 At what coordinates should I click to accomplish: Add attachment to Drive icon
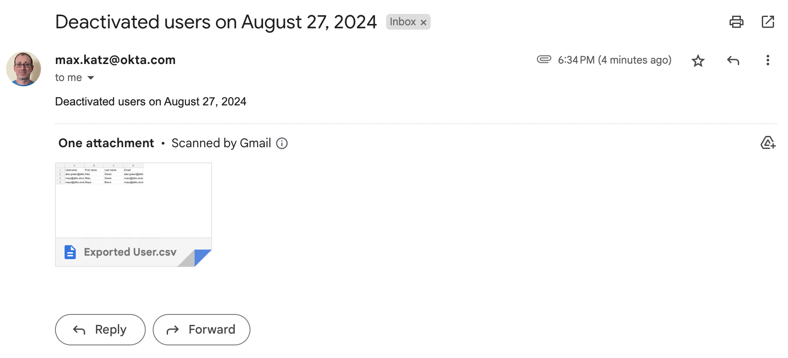point(767,143)
